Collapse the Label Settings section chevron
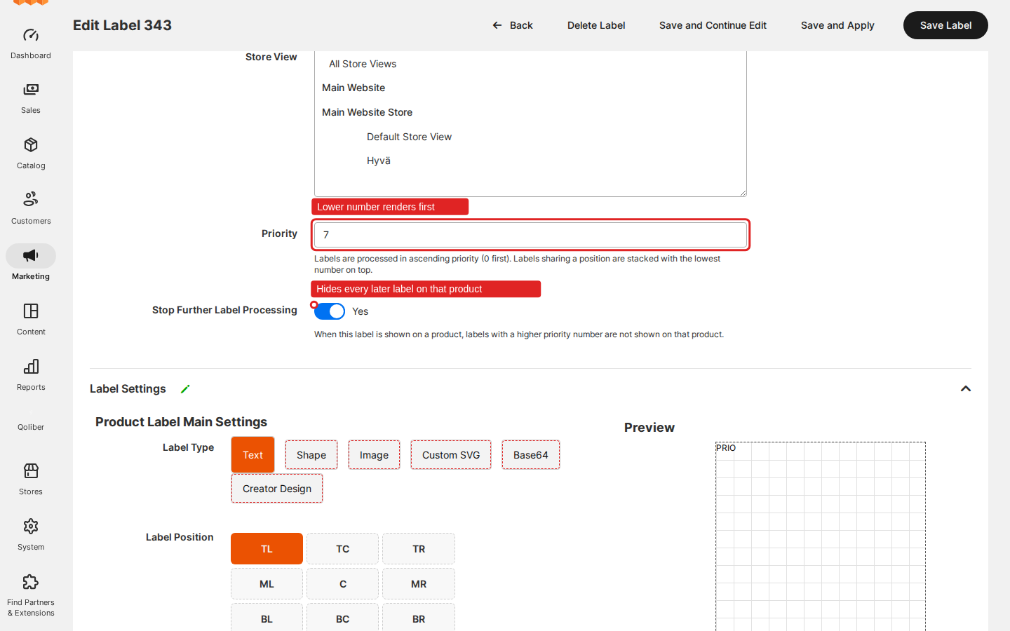Viewport: 1010px width, 631px height. (966, 389)
